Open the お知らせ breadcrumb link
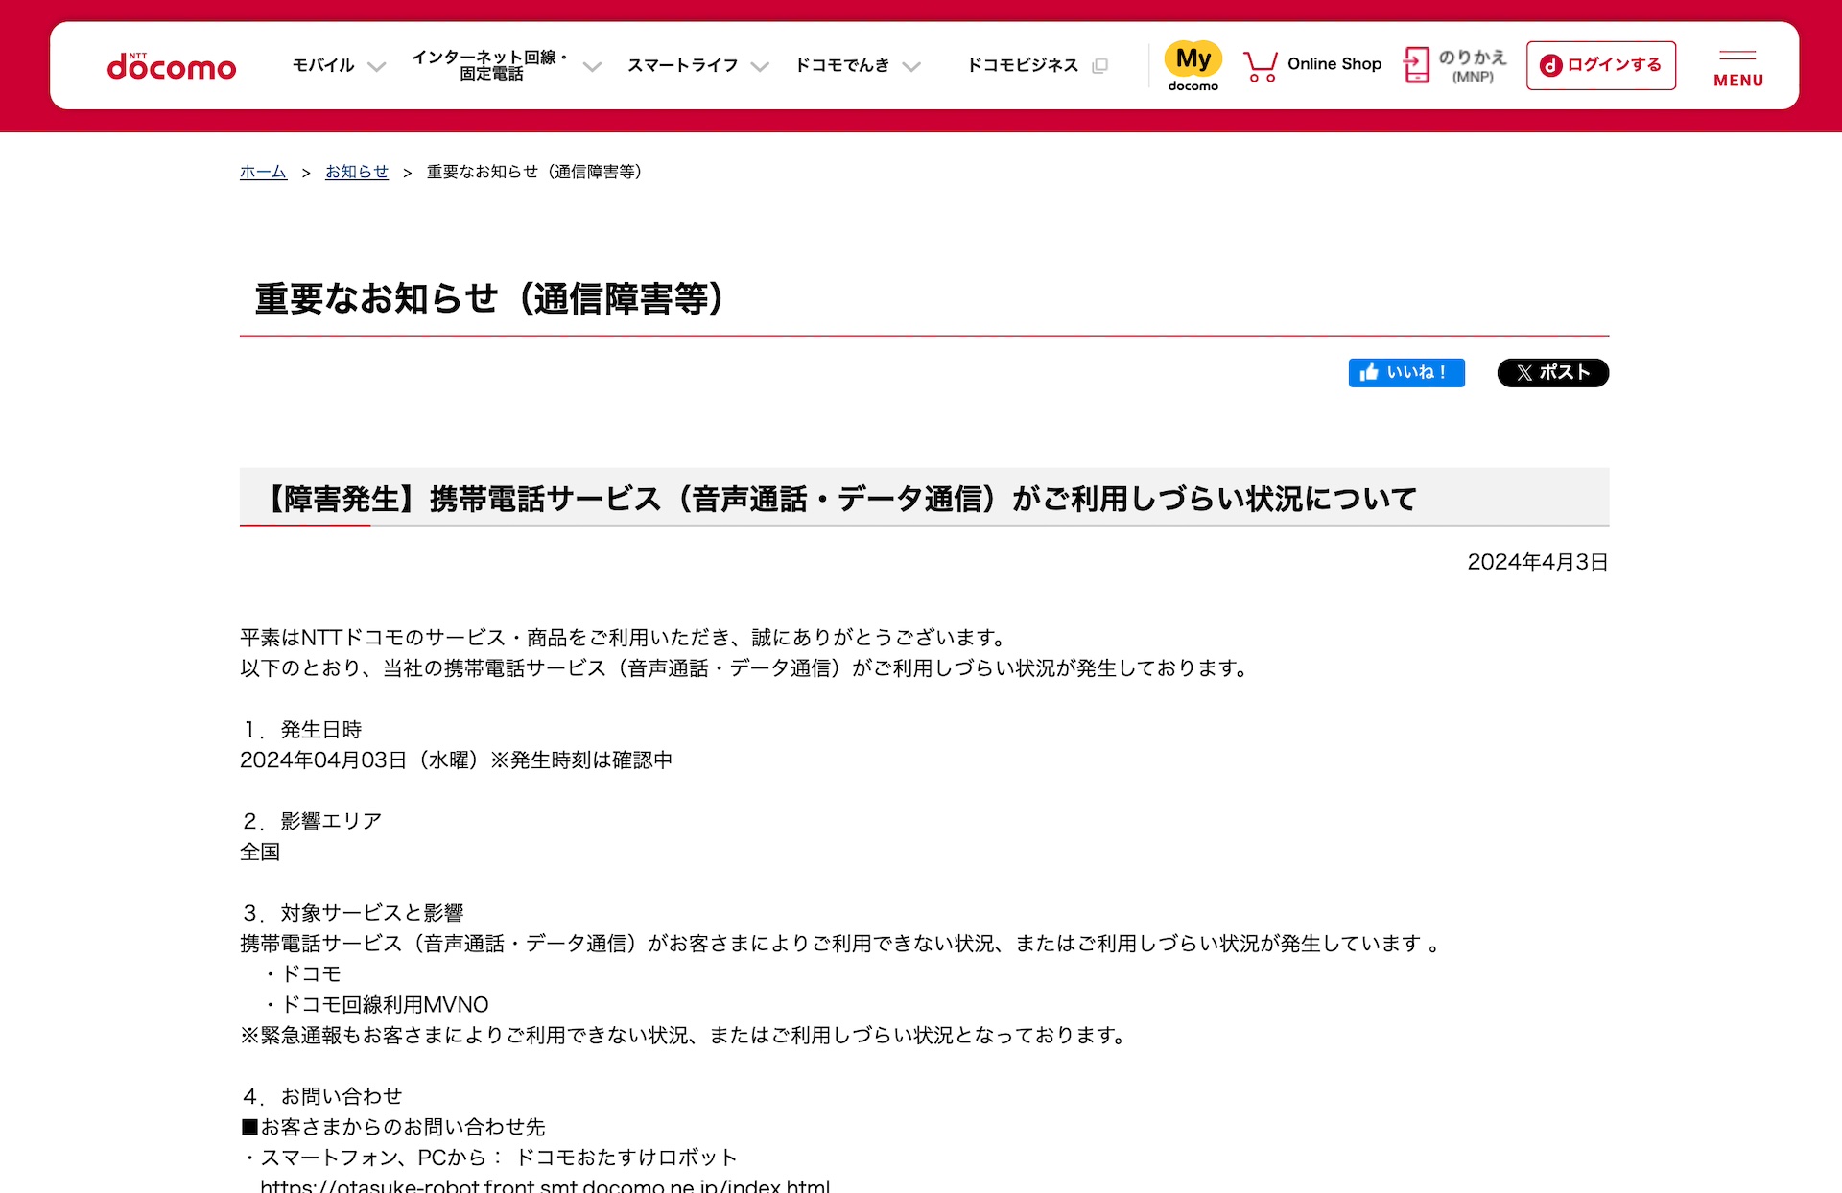1842x1193 pixels. (x=357, y=172)
